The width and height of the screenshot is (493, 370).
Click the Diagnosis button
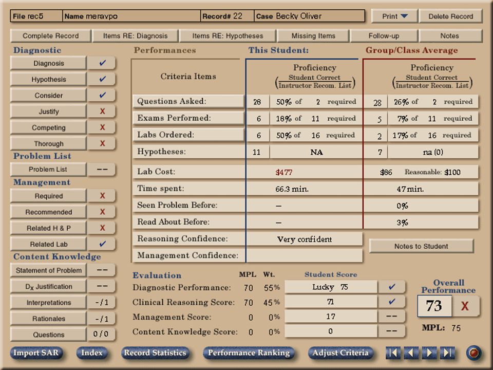48,63
